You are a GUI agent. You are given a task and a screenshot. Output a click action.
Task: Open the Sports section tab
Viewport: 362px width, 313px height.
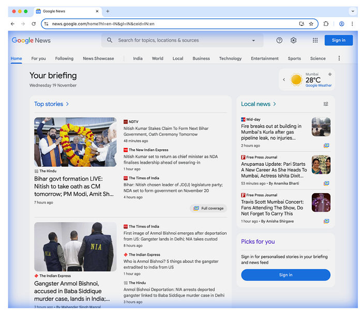pos(294,58)
